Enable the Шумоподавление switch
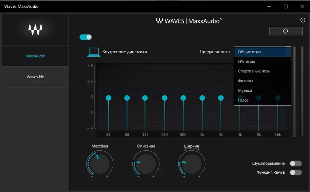 [x=295, y=163]
